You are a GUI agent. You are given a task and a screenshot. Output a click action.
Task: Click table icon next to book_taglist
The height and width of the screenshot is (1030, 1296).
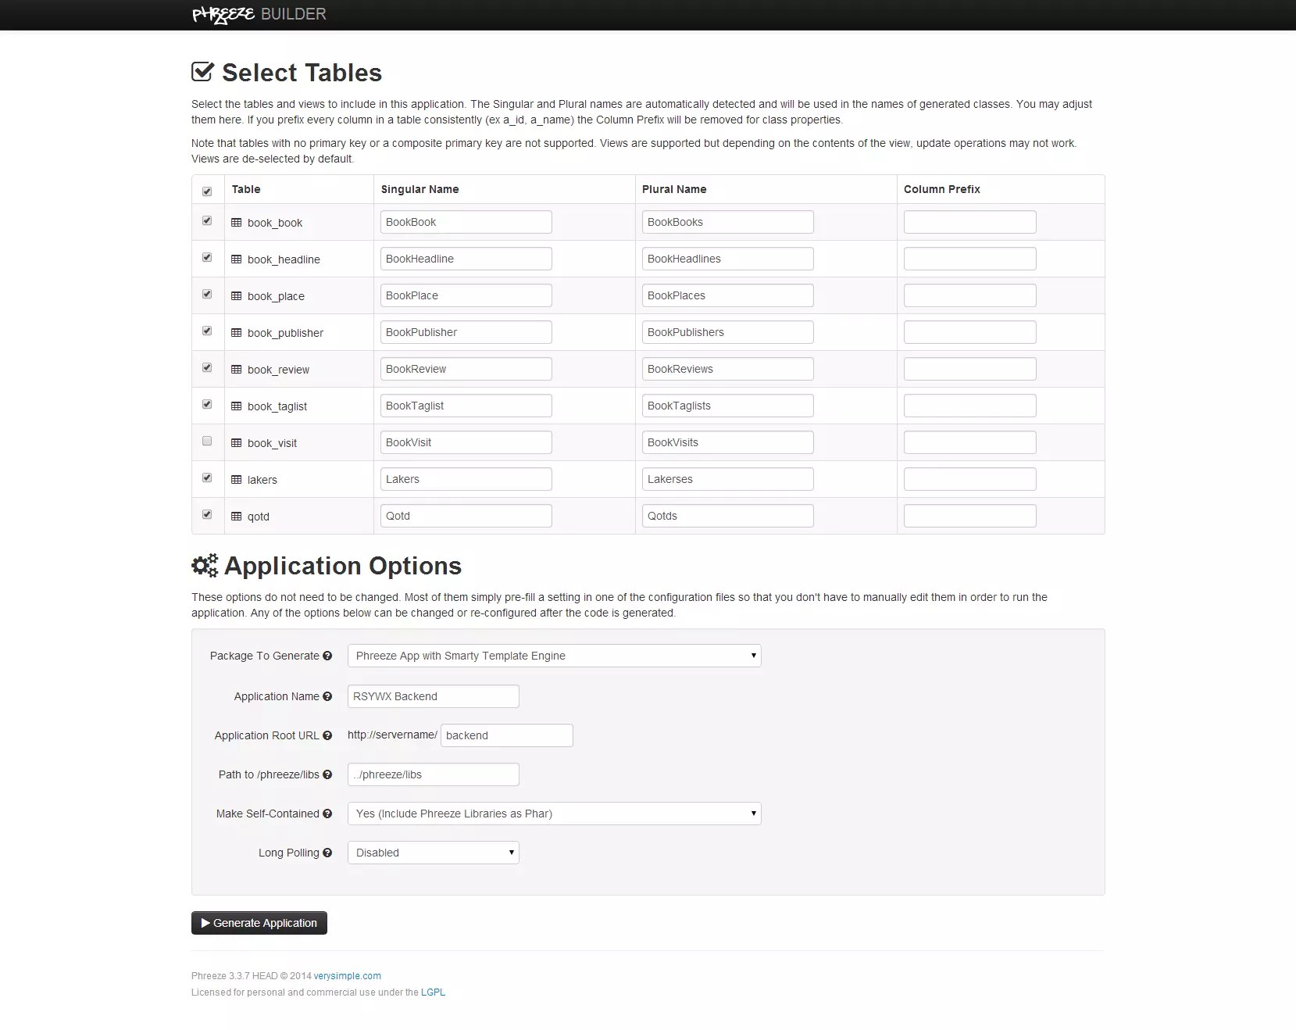tap(237, 406)
